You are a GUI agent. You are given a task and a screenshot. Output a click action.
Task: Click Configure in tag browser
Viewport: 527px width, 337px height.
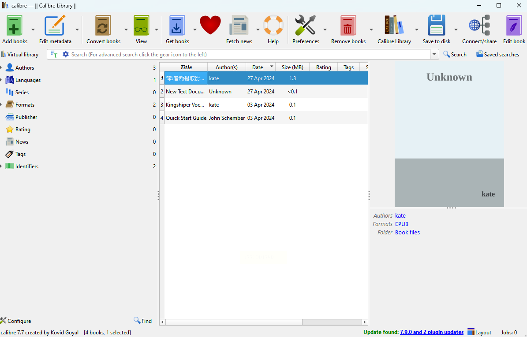click(16, 321)
